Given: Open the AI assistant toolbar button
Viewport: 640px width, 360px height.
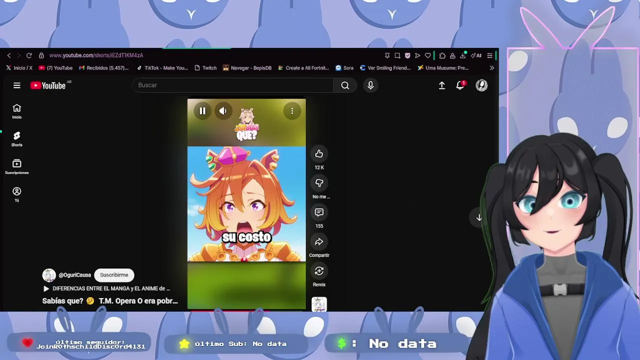Looking at the screenshot, I should pos(477,55).
